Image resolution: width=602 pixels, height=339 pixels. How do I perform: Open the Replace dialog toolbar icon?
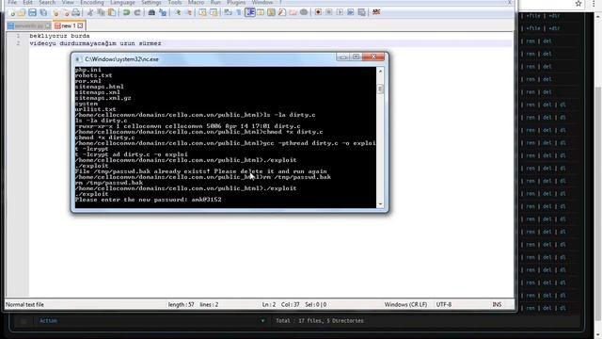pos(163,12)
